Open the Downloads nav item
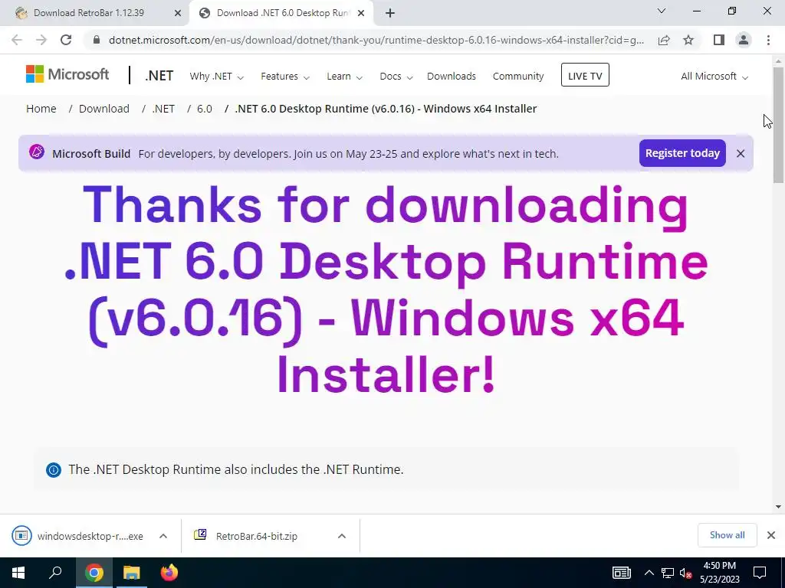The image size is (785, 588). click(451, 76)
